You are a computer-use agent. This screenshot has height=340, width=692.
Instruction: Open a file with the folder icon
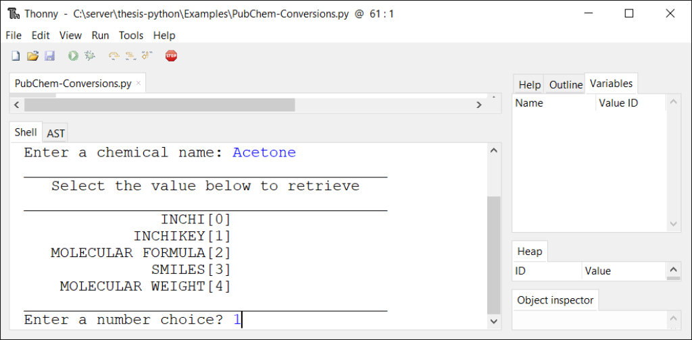(32, 56)
